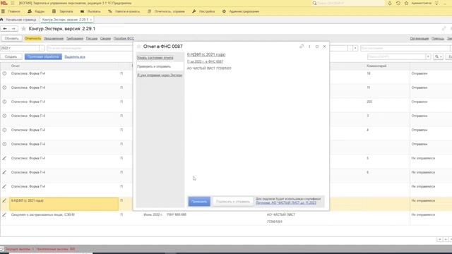This screenshot has width=452, height=254.
Task: Click Я уже отправил через Экстерн link
Action: [x=160, y=75]
